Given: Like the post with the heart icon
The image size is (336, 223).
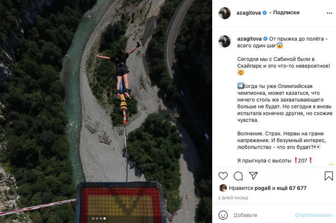Looking at the screenshot, I should 223,176.
